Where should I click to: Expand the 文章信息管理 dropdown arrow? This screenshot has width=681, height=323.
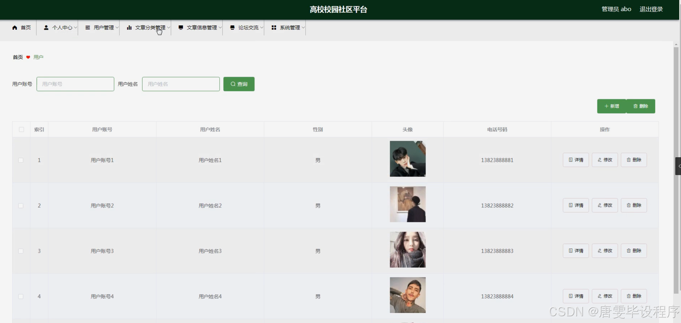coord(220,28)
